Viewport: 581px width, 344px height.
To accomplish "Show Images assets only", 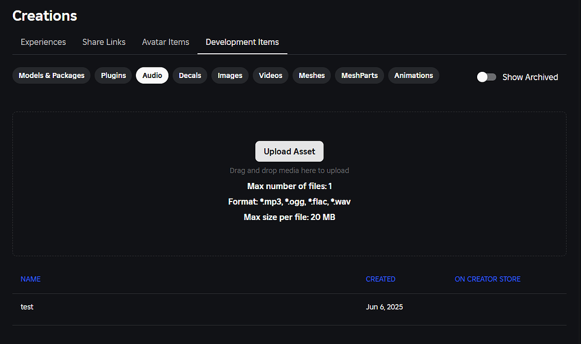I will click(x=230, y=75).
